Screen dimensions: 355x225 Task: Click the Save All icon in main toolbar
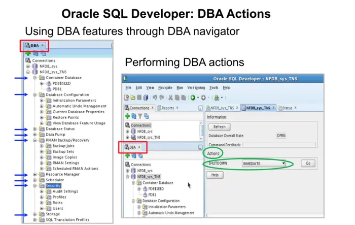146,98
